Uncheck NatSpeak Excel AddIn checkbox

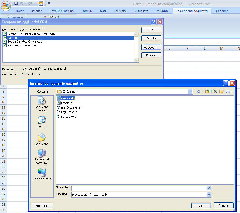coord(5,45)
